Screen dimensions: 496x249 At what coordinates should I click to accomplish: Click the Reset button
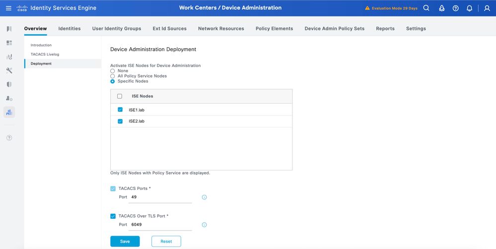(166, 242)
